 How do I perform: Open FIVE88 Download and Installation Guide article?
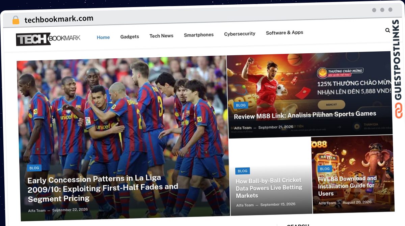coord(347,186)
